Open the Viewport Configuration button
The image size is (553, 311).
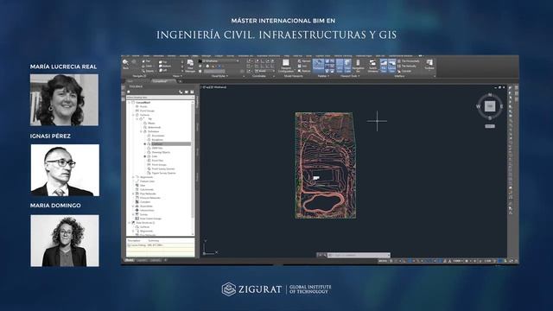(x=286, y=66)
